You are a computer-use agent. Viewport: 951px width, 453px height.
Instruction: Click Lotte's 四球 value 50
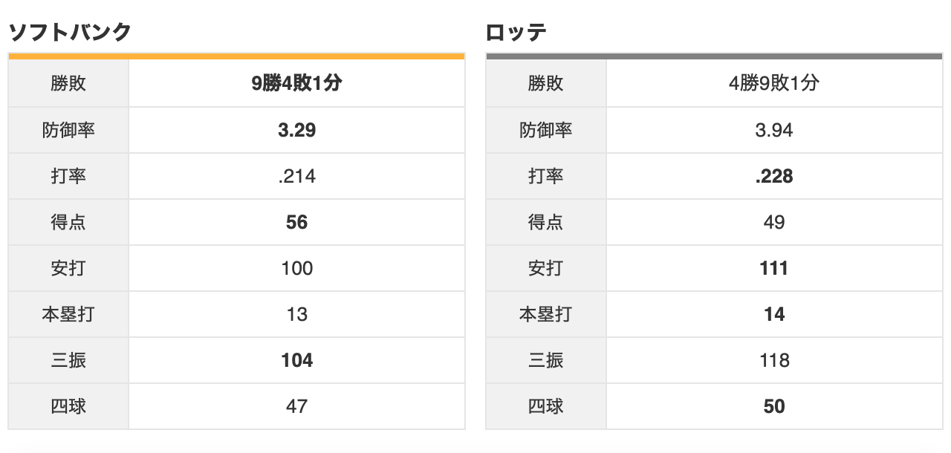(774, 406)
